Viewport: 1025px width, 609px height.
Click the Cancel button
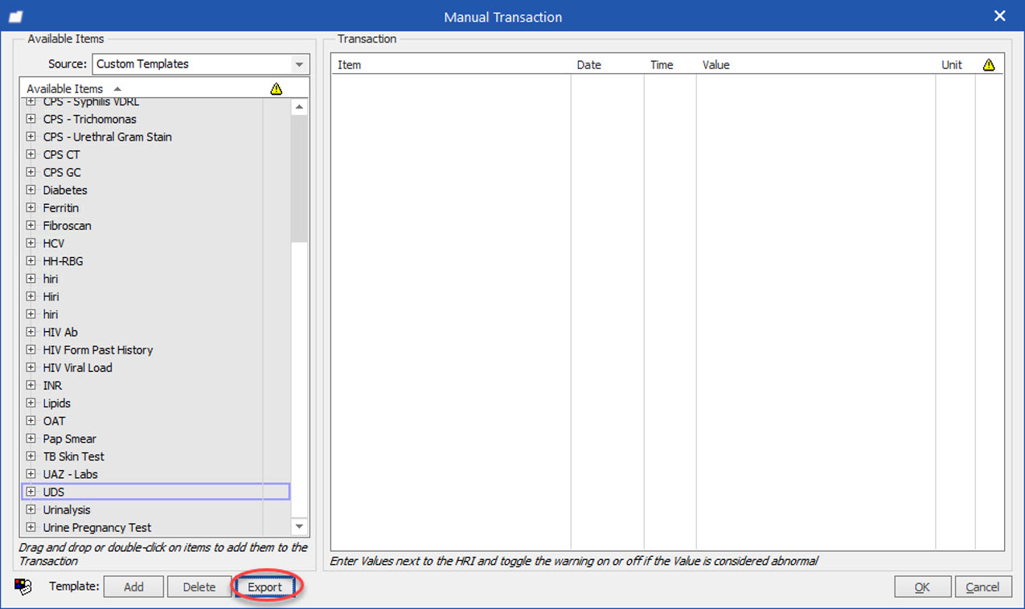tap(983, 587)
